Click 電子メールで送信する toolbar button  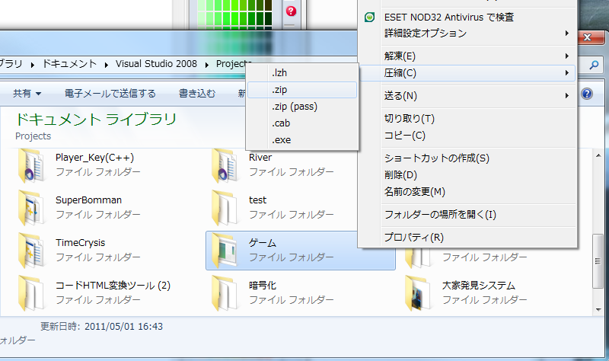(110, 94)
